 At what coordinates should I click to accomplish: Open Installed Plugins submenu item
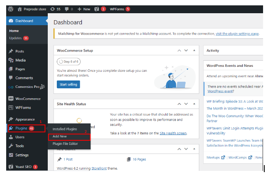65,129
